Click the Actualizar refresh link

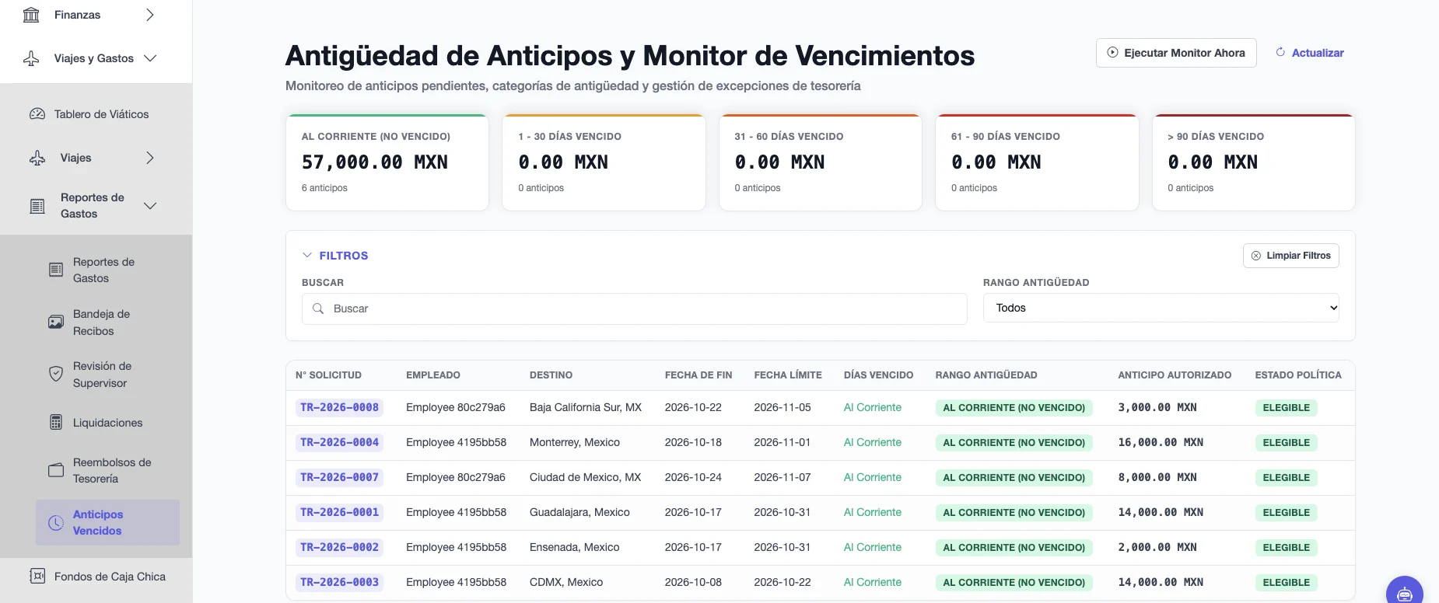[x=1310, y=53]
